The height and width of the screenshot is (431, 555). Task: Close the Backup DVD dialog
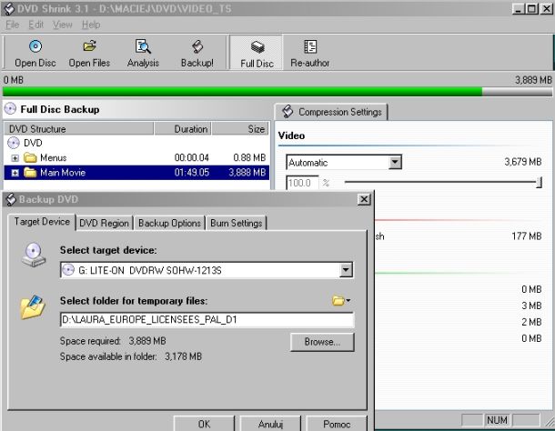(364, 199)
